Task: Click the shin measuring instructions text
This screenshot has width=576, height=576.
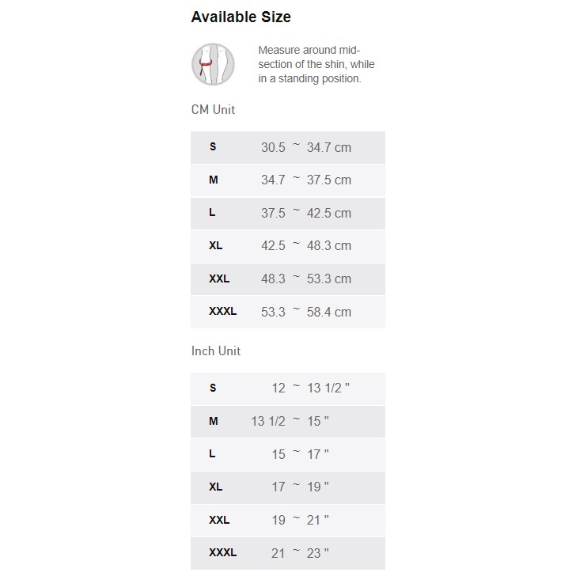Action: [316, 64]
